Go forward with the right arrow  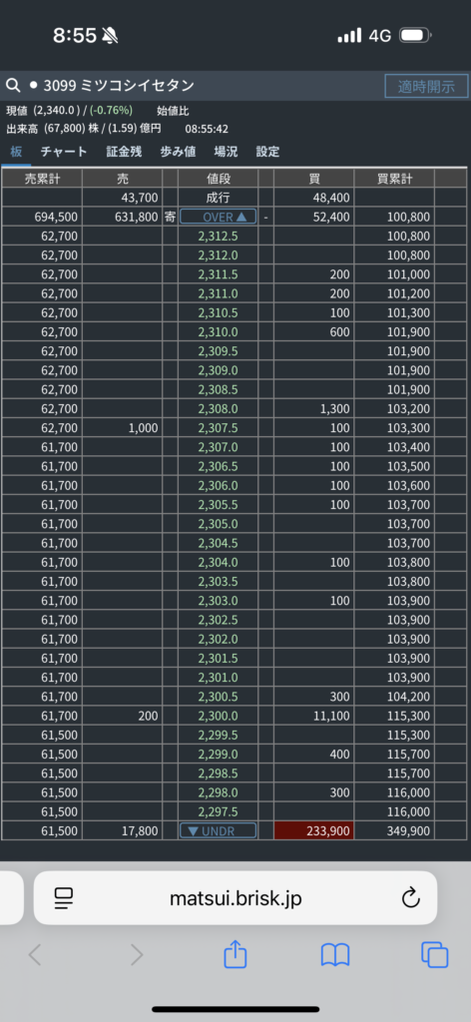coord(136,955)
